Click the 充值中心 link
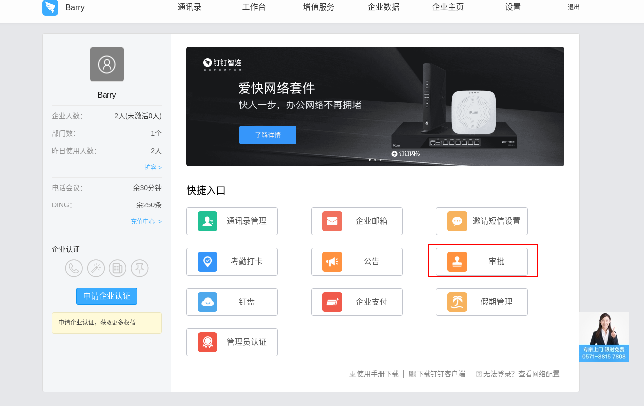The image size is (644, 406). [146, 222]
